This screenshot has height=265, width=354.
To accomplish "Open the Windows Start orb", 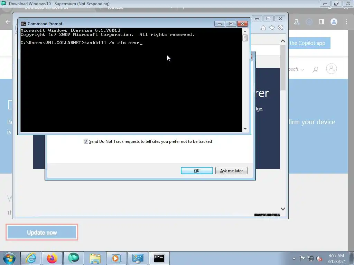I will pyautogui.click(x=9, y=258).
